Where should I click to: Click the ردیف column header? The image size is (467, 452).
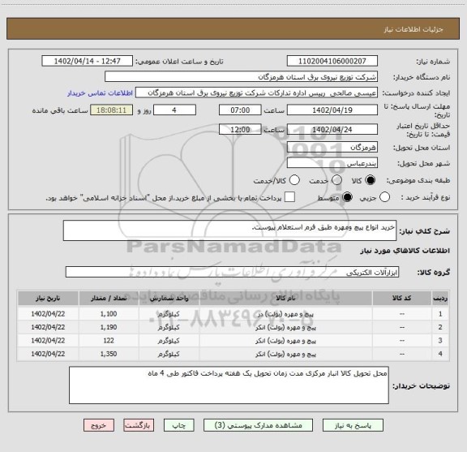pyautogui.click(x=440, y=298)
